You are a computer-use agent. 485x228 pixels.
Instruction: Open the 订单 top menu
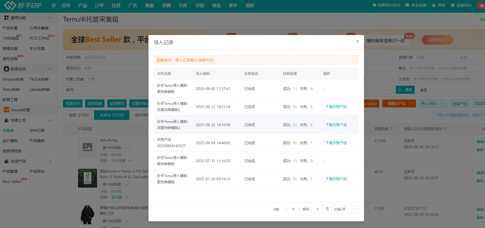(x=99, y=5)
